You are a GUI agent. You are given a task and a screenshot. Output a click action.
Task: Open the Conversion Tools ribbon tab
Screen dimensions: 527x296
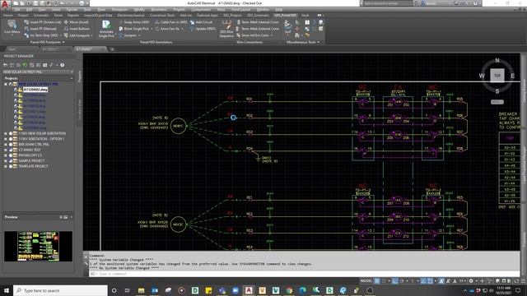(x=162, y=16)
